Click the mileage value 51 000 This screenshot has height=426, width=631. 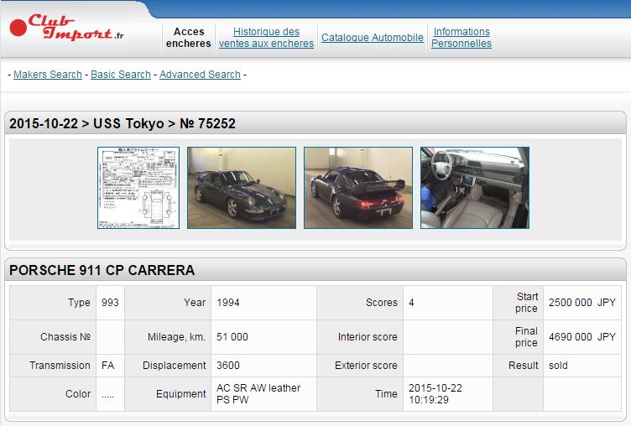232,337
